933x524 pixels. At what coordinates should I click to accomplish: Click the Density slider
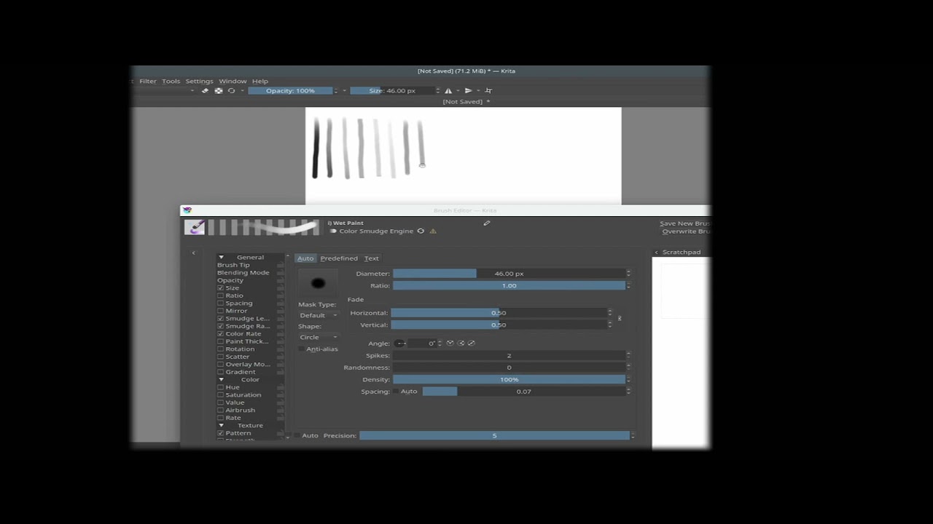click(509, 380)
